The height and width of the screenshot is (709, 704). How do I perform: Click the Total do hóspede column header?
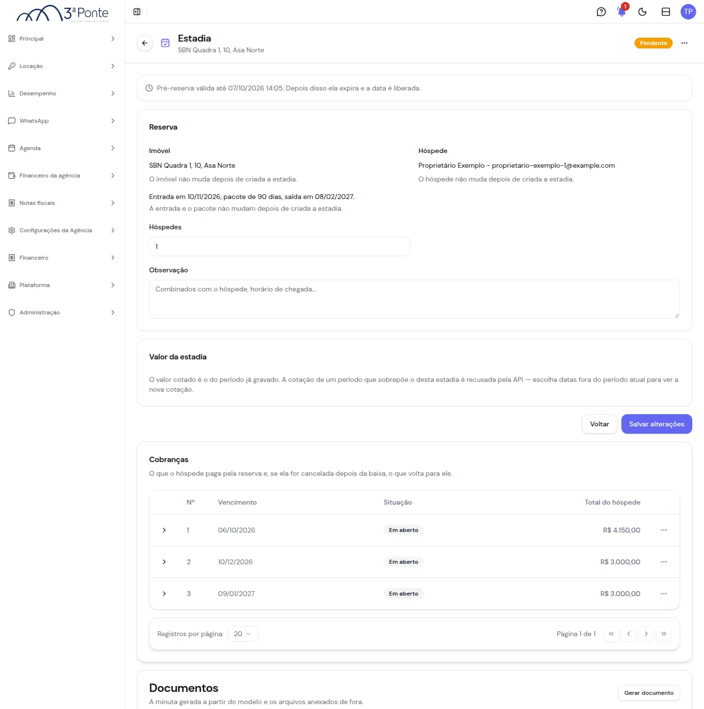click(x=613, y=502)
